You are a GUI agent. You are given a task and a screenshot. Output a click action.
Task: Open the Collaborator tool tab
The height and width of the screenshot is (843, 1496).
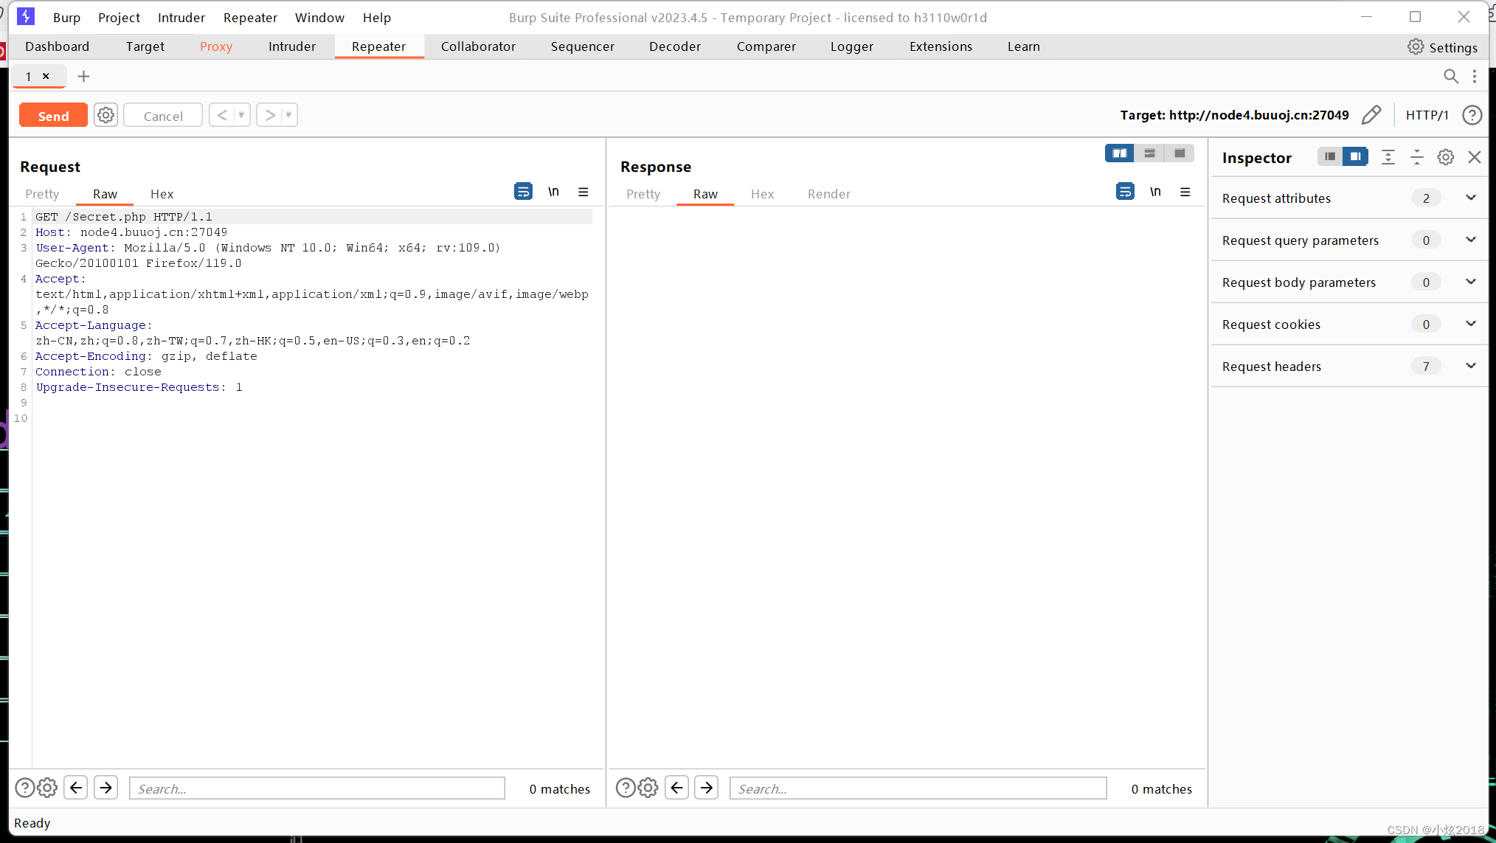click(x=478, y=46)
